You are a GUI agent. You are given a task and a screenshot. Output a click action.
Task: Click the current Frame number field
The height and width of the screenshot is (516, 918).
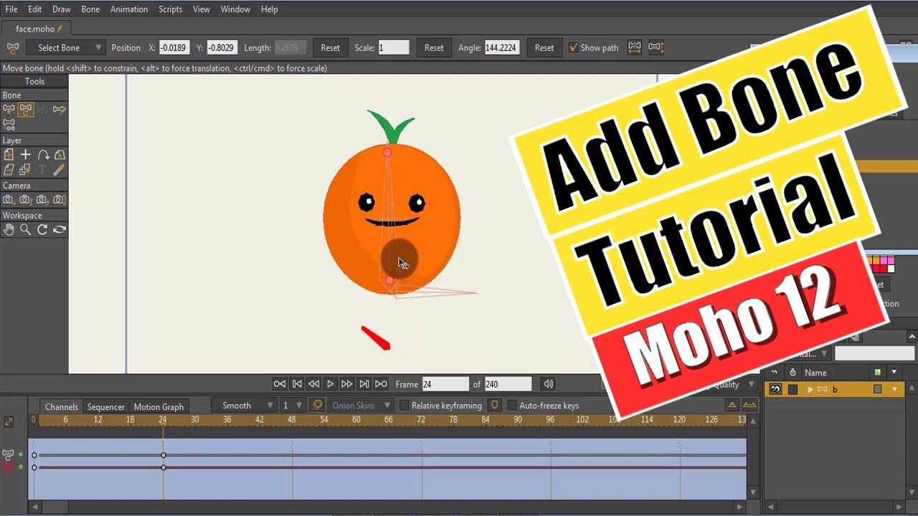point(445,384)
